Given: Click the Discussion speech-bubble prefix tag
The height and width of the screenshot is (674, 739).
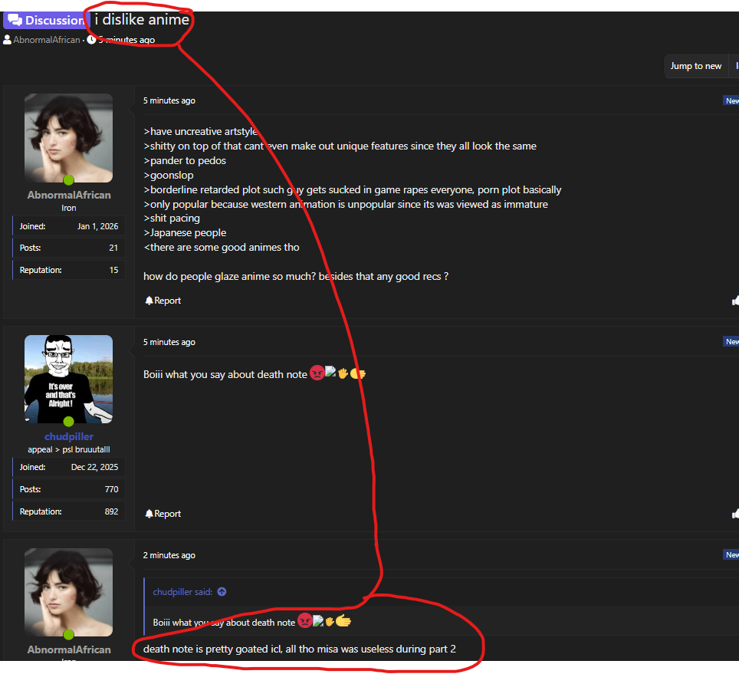Looking at the screenshot, I should pos(45,20).
